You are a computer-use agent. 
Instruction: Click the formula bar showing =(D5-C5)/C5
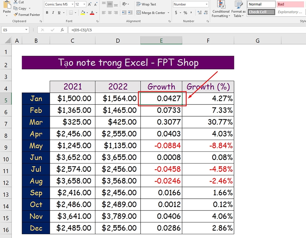[187, 30]
